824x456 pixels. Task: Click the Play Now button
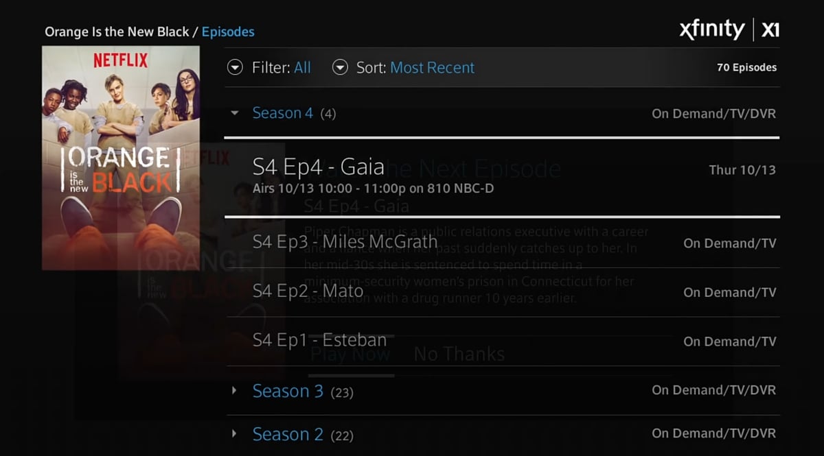coord(351,354)
